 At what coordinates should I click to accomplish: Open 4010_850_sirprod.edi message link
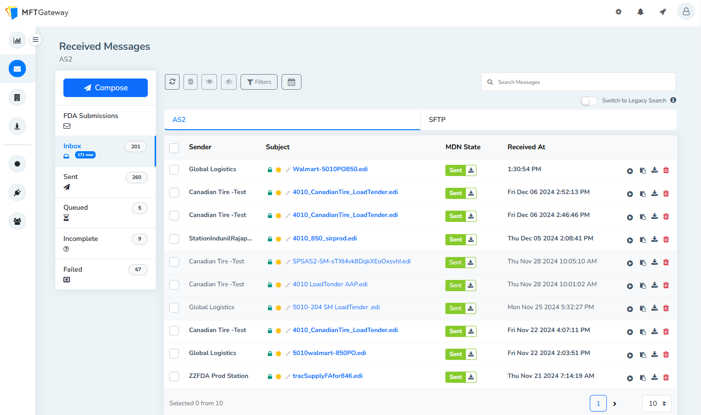(325, 238)
